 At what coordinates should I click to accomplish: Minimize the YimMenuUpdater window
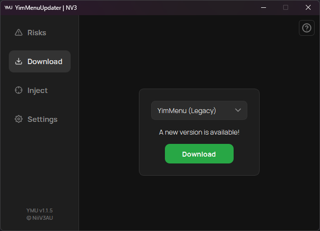(x=264, y=7)
